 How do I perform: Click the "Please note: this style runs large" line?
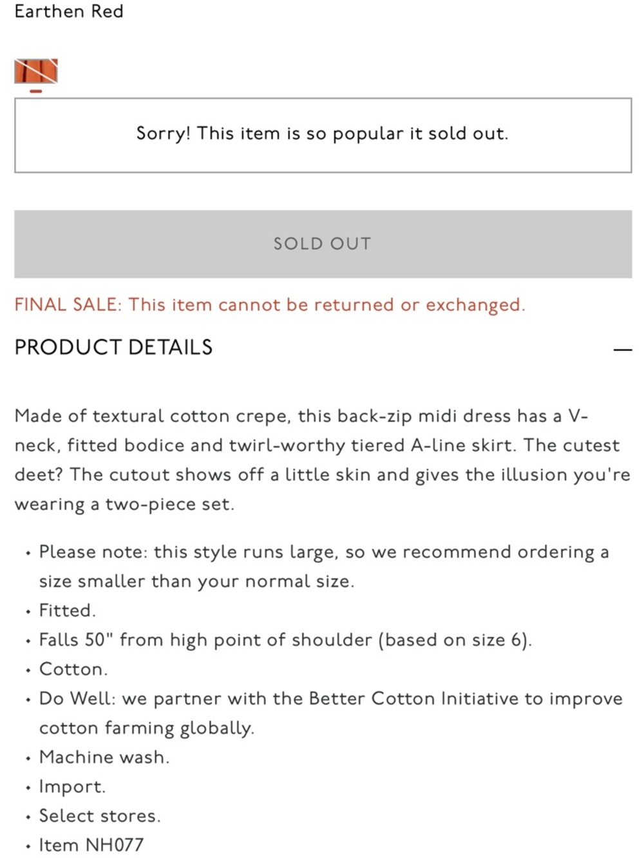(x=324, y=552)
